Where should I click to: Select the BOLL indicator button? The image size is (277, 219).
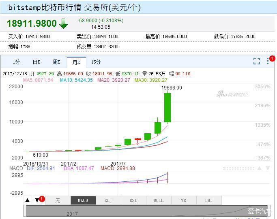pos(159,200)
